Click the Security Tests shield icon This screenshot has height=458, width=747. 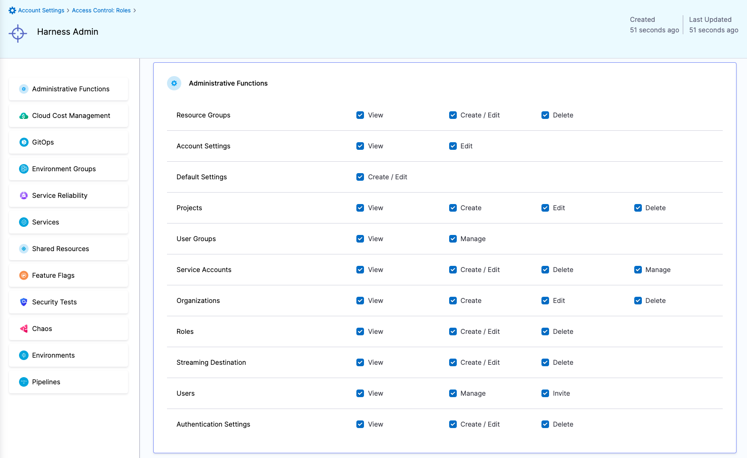click(23, 302)
